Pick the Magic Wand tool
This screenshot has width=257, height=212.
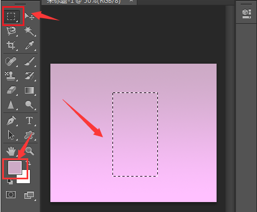29,31
